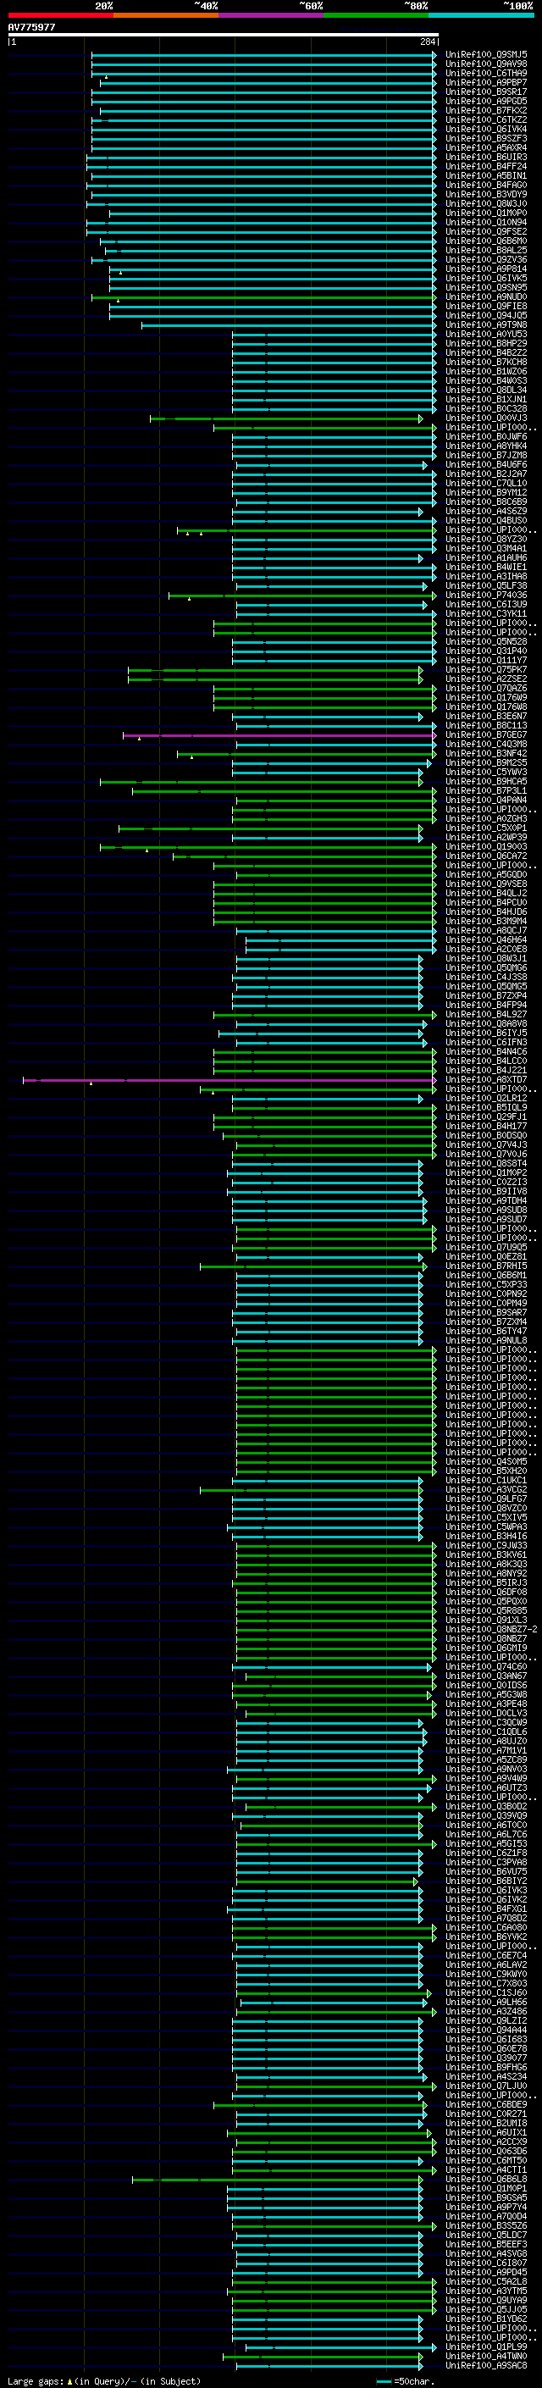Select the UniRef100_A2ZSE2 label
The width and height of the screenshot is (542, 2388).
486,679
